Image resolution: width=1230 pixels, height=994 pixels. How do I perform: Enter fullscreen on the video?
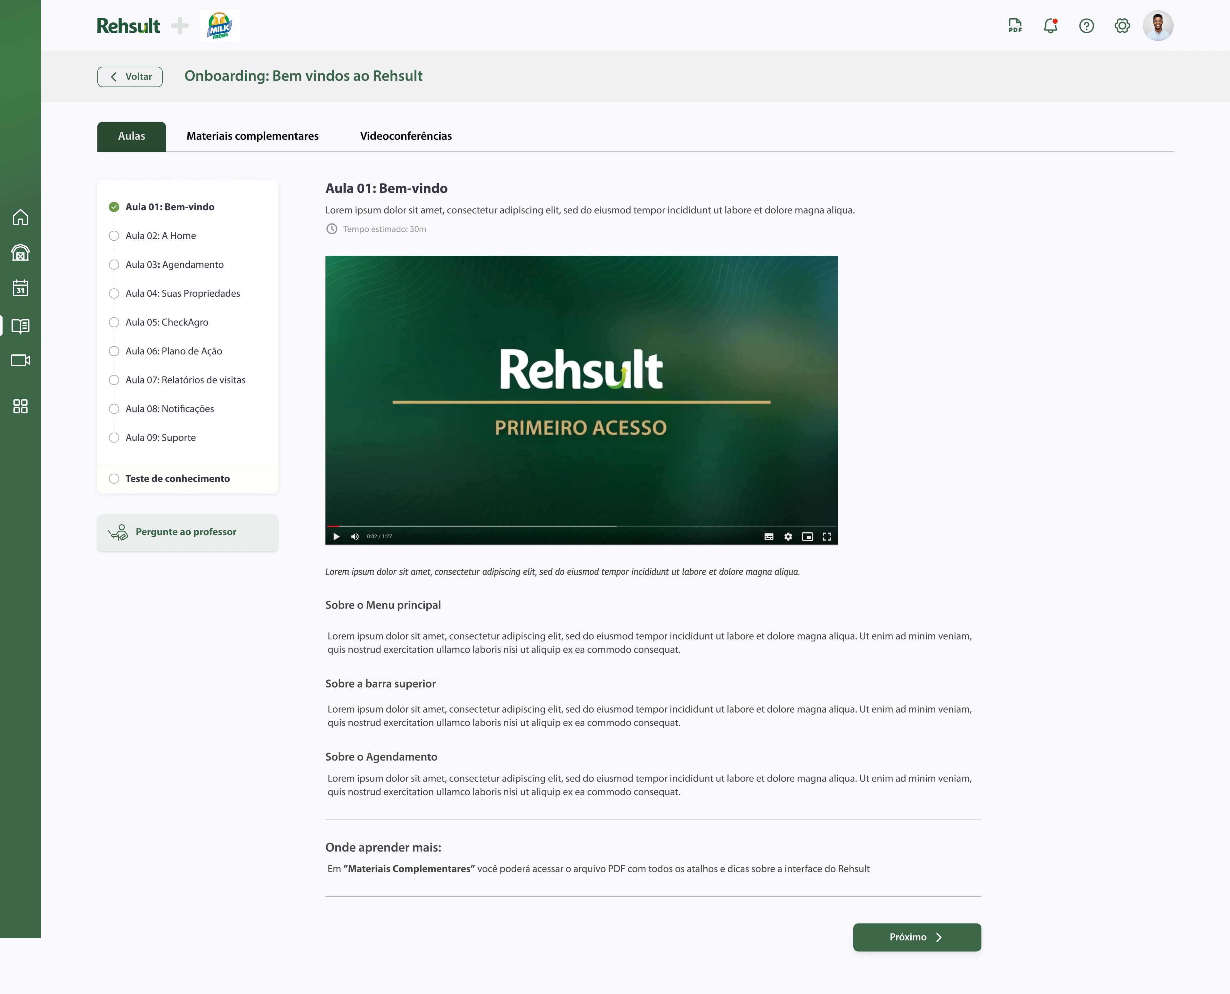pos(826,536)
